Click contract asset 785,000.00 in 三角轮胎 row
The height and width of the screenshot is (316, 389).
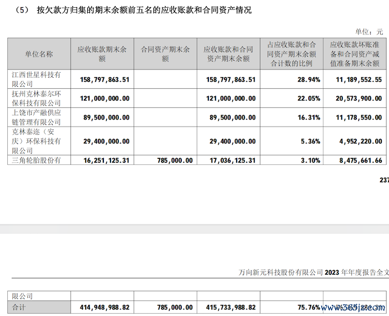(175, 160)
